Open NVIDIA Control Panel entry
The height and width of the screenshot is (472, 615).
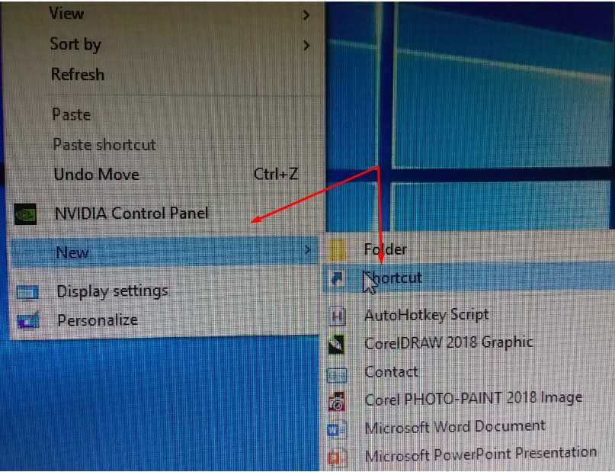166,214
